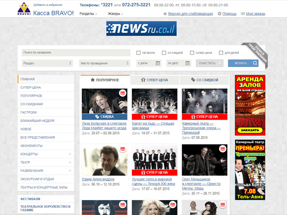Image resolution: width=287 pixels, height=215 pixels.
Task: Click the list icon next to Мои заказы
Action: (243, 14)
